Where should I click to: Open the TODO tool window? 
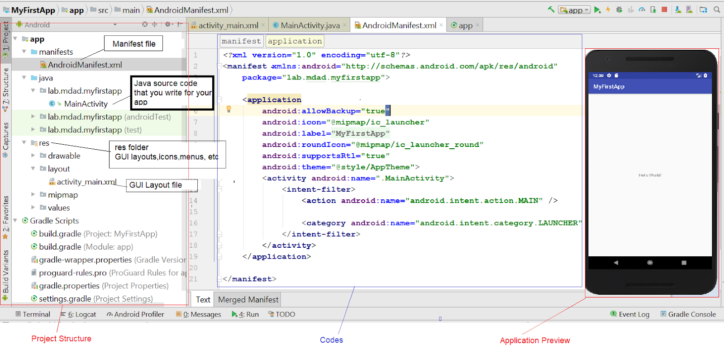click(x=281, y=314)
